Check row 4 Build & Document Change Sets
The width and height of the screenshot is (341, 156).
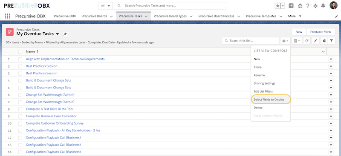pos(20,80)
